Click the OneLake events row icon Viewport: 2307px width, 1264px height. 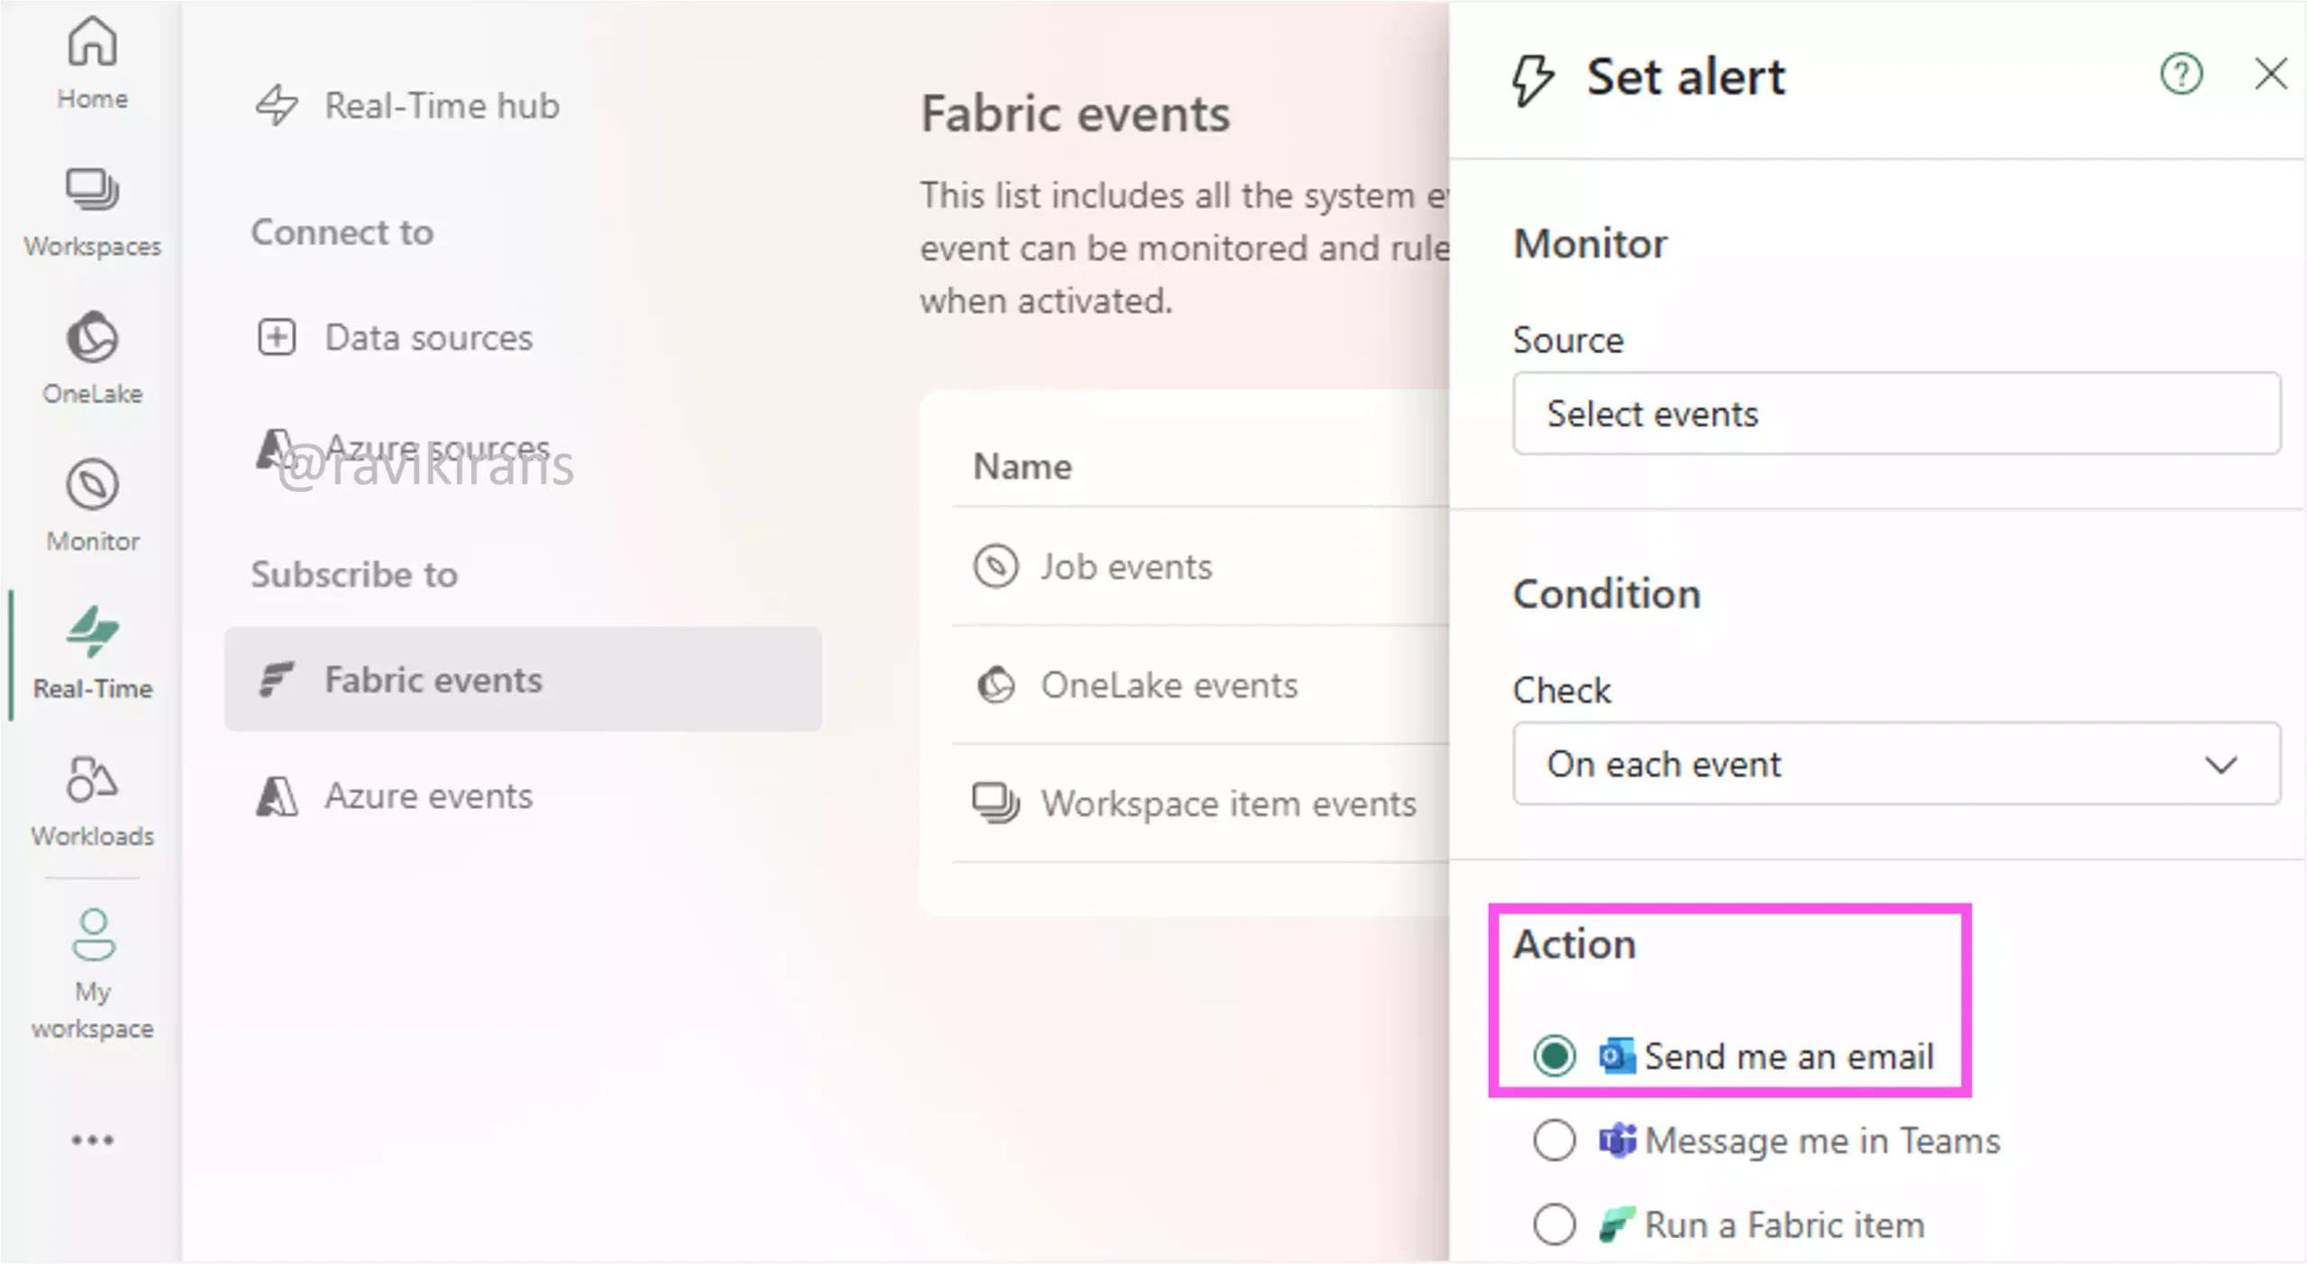point(995,685)
